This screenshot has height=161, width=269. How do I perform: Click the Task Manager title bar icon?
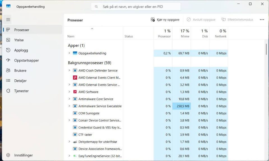pyautogui.click(x=8, y=6)
